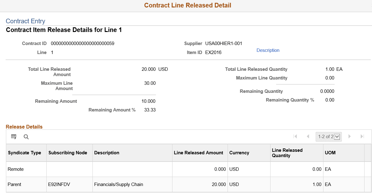Open the Find search icon in Release Details

[26, 137]
